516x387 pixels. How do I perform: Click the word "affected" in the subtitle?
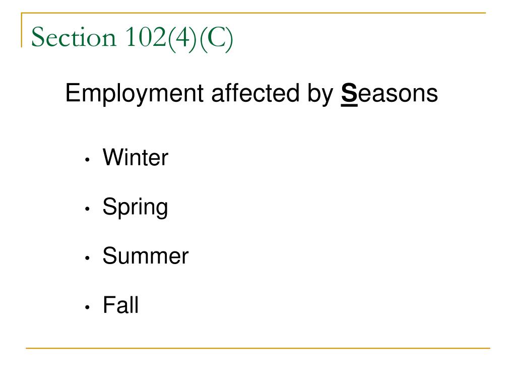[x=255, y=92]
